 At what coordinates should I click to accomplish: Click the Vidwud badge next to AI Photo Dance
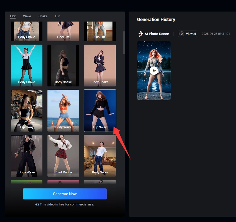coord(187,34)
